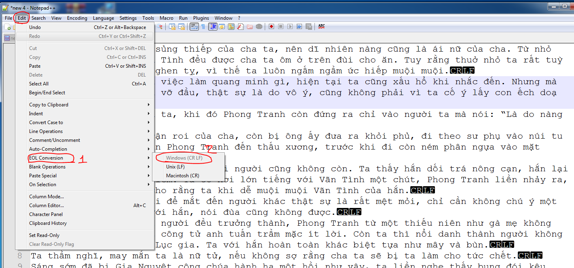Choose Select All in Edit menu
This screenshot has width=574, height=268.
[39, 84]
